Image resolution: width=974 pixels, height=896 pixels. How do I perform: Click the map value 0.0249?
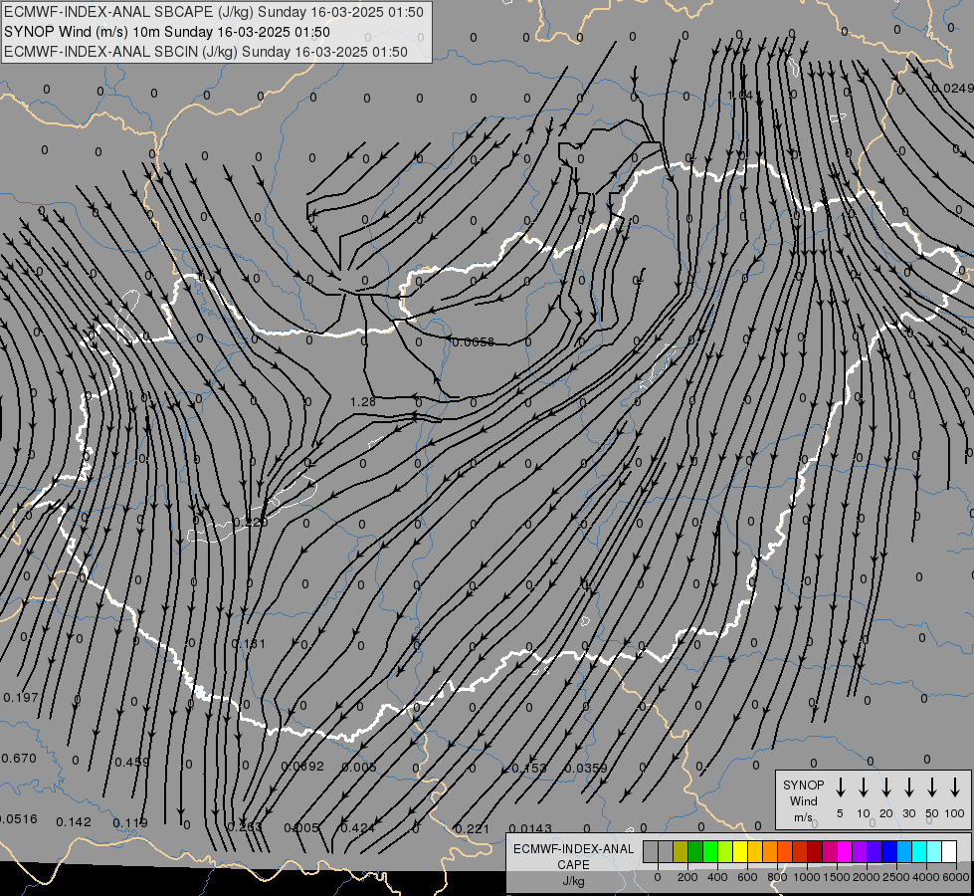point(953,89)
